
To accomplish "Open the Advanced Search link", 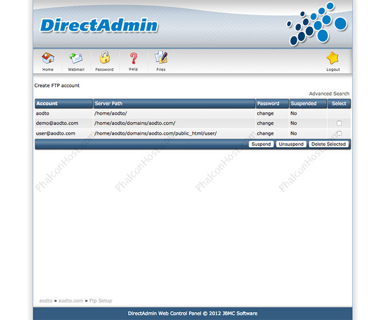I will click(329, 94).
